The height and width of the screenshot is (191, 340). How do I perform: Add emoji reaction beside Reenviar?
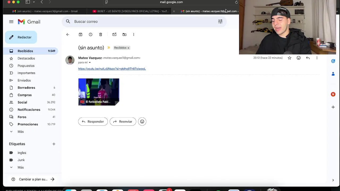[142, 121]
